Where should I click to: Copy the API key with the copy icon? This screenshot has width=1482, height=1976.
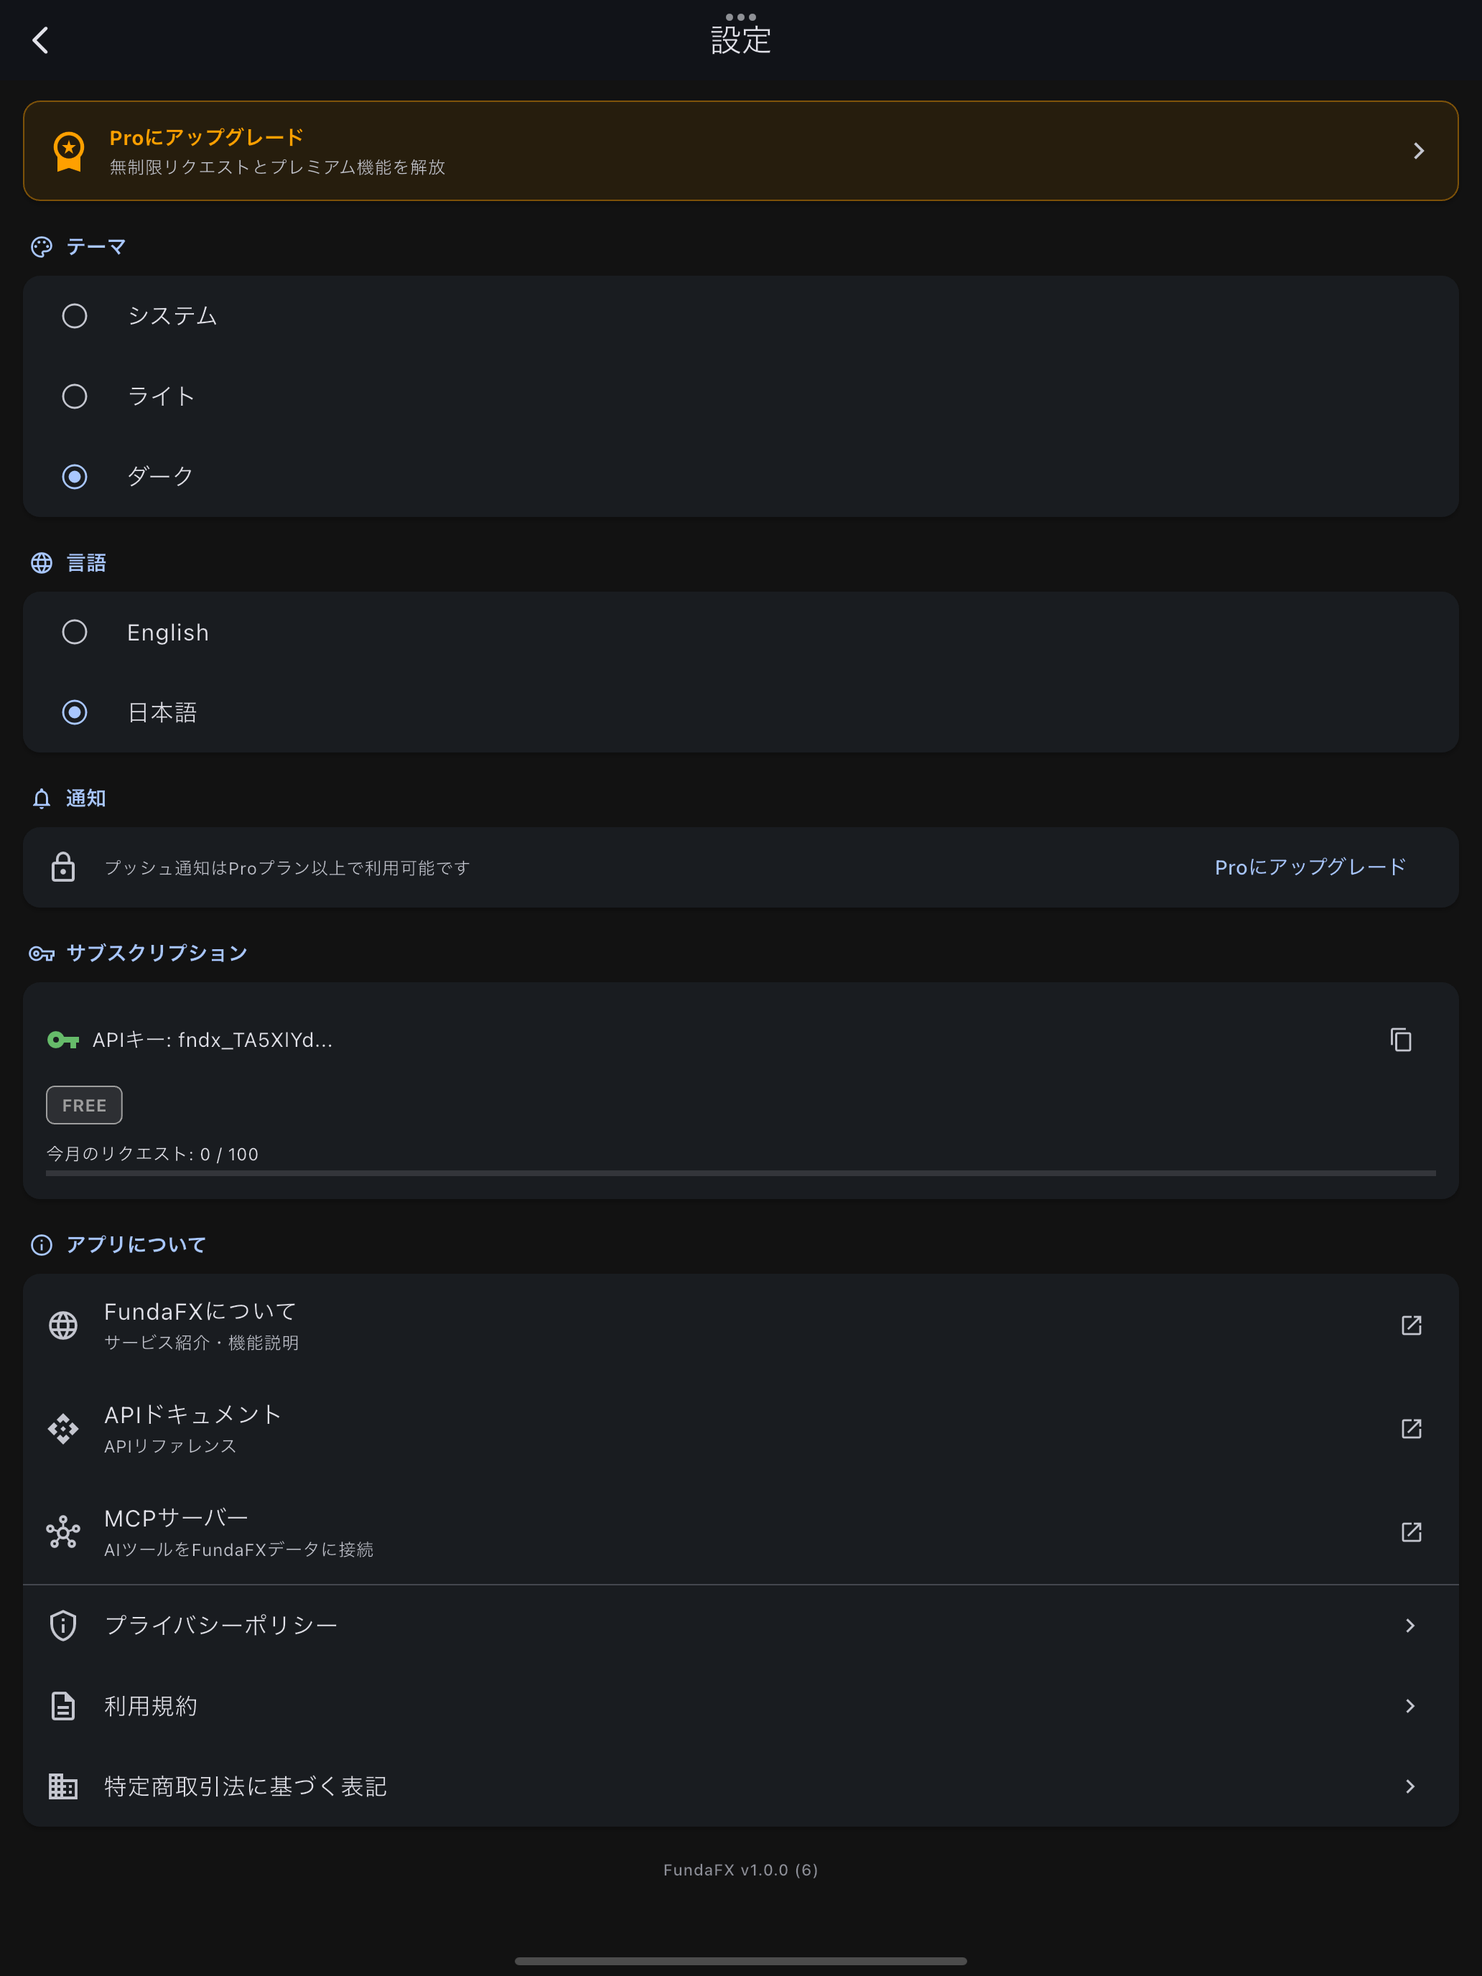(1401, 1040)
